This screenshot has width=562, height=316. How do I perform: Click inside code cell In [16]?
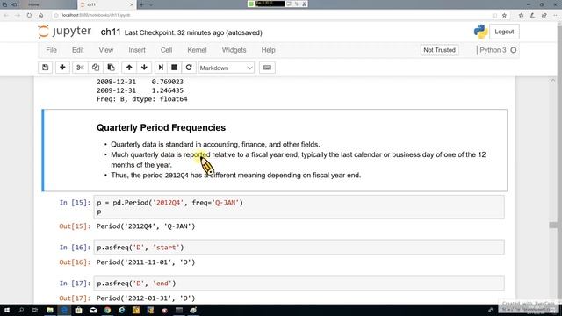tap(299, 248)
